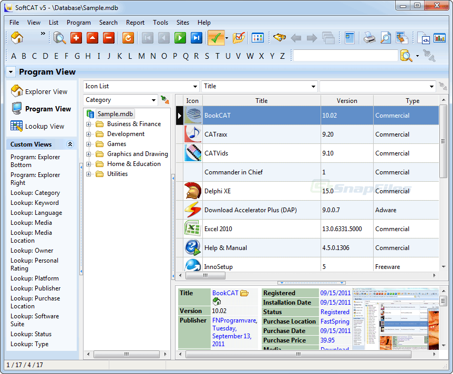Image resolution: width=453 pixels, height=374 pixels.
Task: Delete program with red minus icon
Action: click(109, 38)
